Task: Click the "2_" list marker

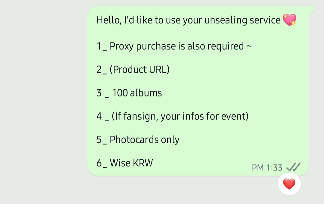Action: [101, 70]
